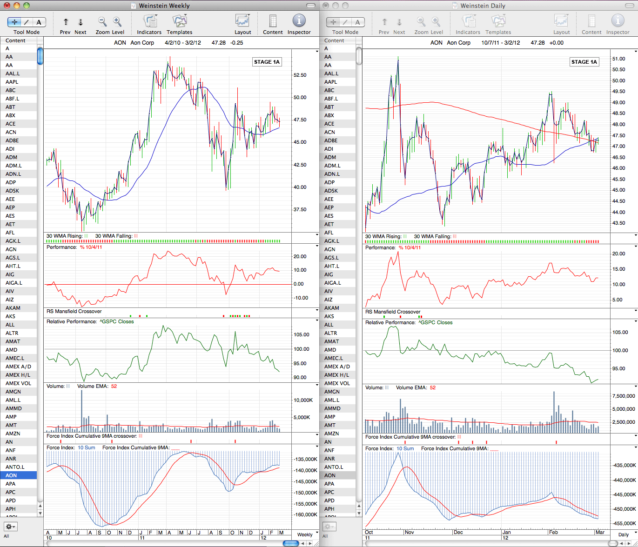Viewport: 638px width, 547px height.
Task: Click Content column header in Weekly list
Action: [x=19, y=40]
